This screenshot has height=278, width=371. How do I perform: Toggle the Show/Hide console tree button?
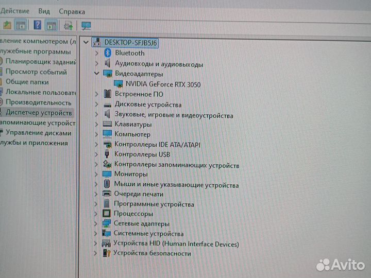tap(21, 25)
